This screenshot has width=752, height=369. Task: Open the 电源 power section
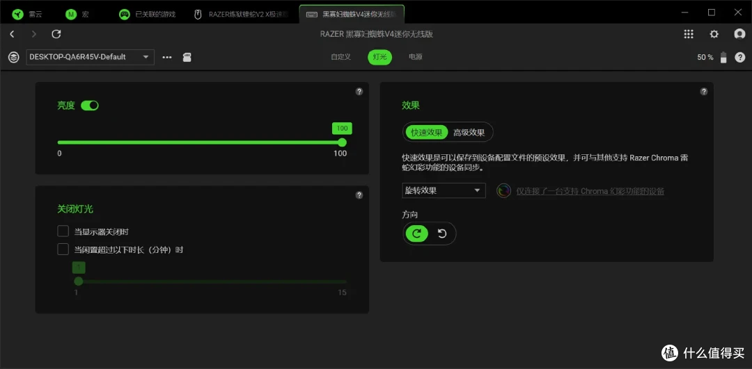click(x=415, y=57)
